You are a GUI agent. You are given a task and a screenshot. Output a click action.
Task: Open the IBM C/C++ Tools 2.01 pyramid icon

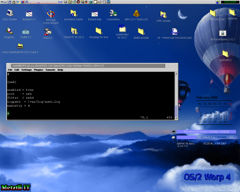[137, 13]
